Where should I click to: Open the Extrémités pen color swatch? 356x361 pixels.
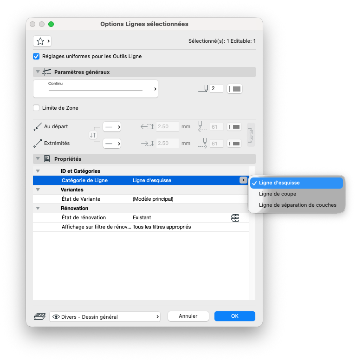[234, 144]
